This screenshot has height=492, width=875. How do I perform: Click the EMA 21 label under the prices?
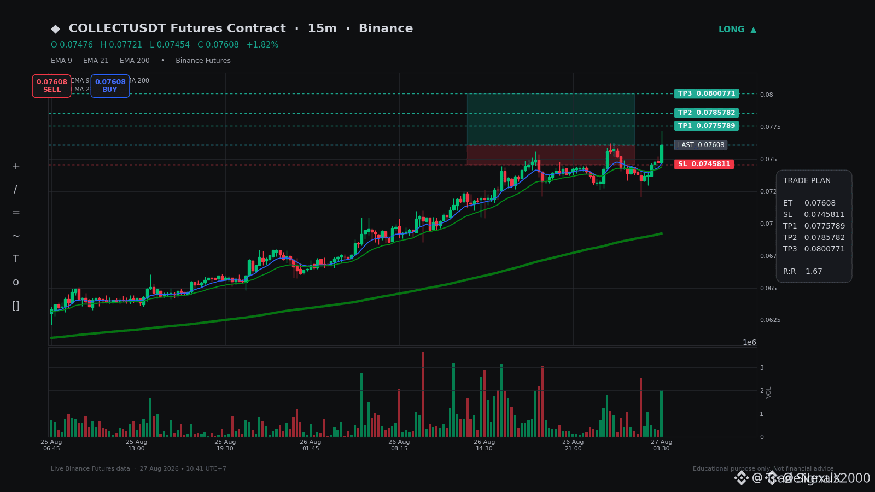click(96, 61)
